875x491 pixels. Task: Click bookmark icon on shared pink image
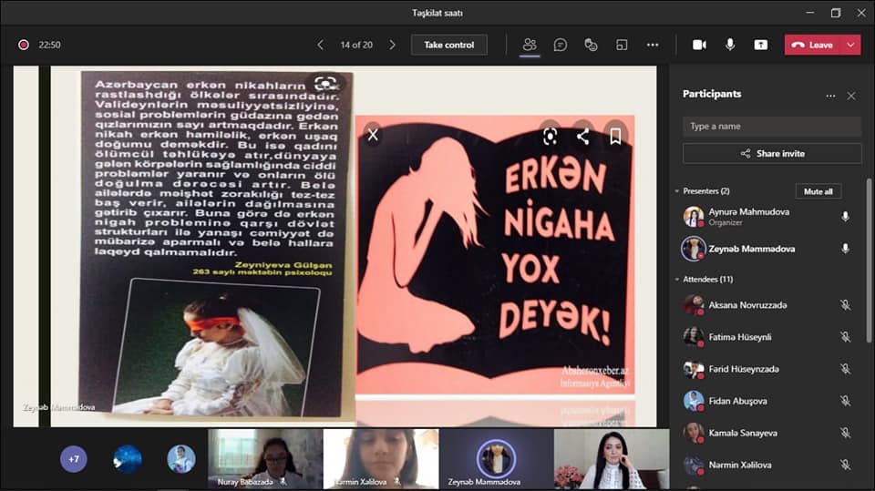coord(615,136)
